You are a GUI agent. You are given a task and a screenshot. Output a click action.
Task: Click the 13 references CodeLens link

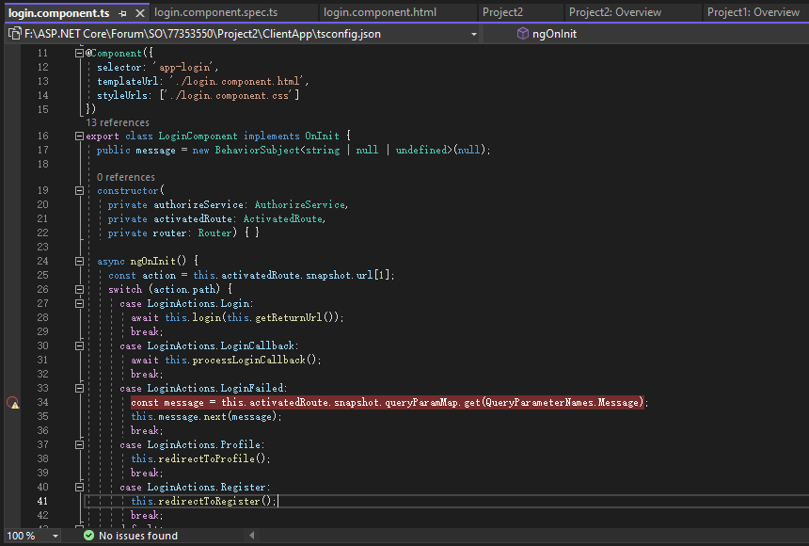tap(117, 122)
